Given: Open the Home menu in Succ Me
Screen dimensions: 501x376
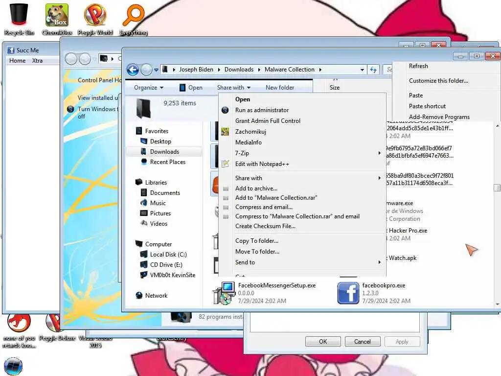Looking at the screenshot, I should coord(17,61).
